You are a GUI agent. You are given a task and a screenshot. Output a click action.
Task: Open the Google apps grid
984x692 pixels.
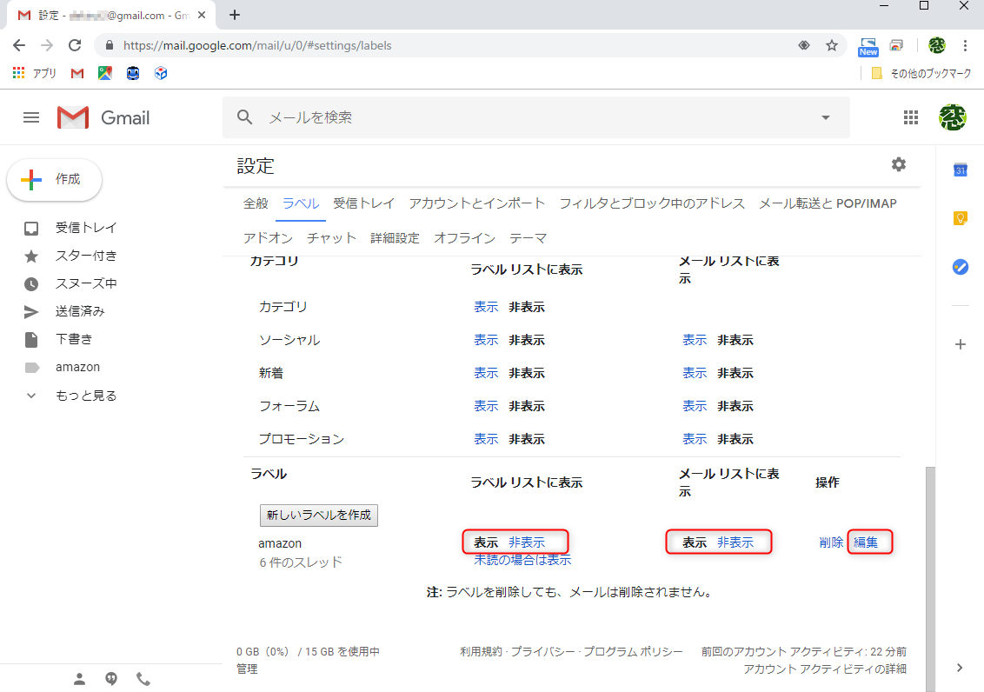(911, 116)
